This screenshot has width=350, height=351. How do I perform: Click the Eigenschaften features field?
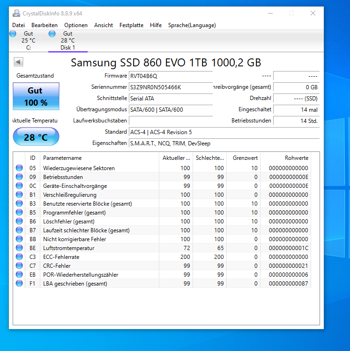[224, 143]
